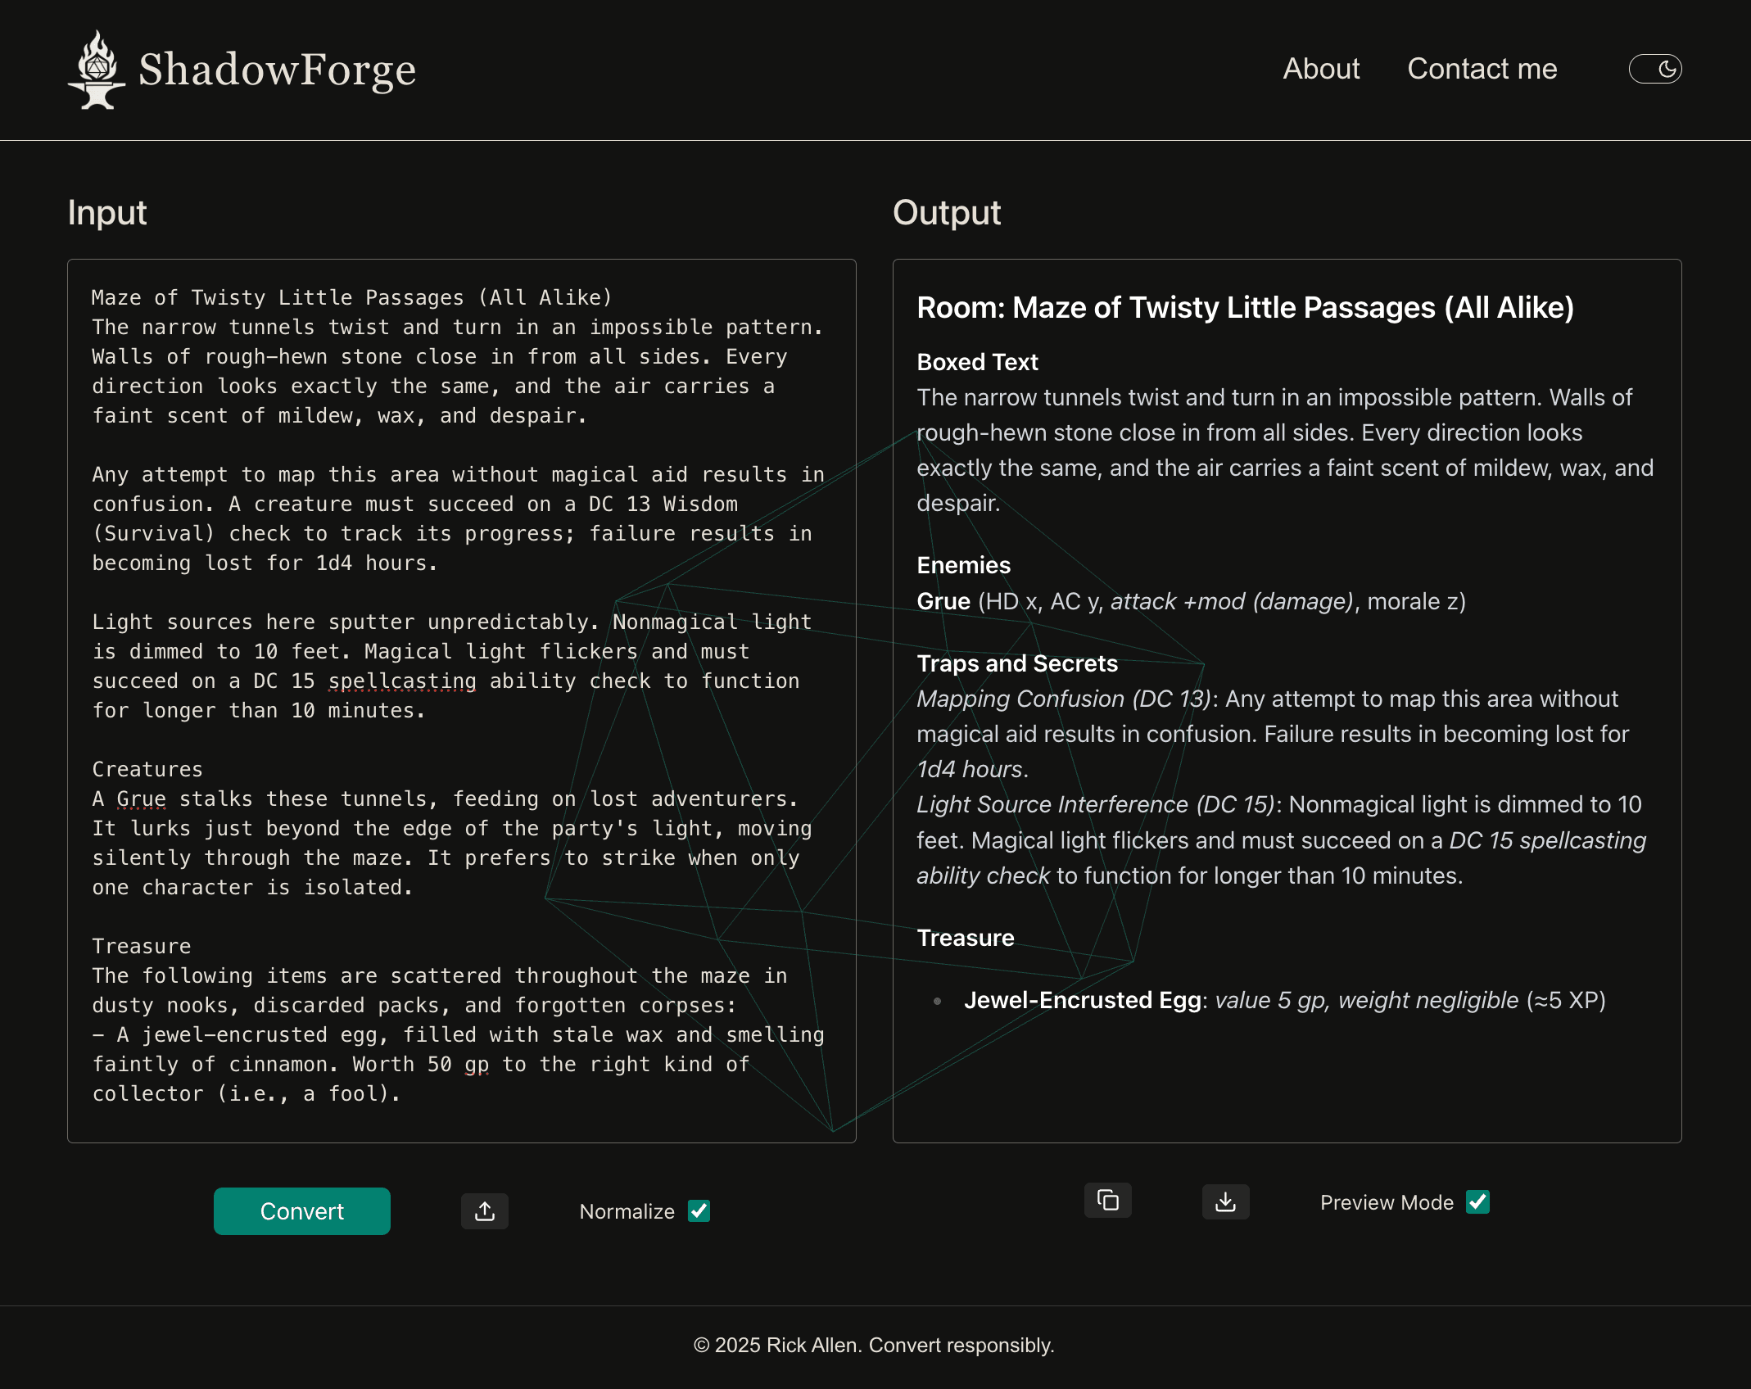Image resolution: width=1751 pixels, height=1389 pixels.
Task: Click the Boxed Text section heading
Action: pos(977,361)
